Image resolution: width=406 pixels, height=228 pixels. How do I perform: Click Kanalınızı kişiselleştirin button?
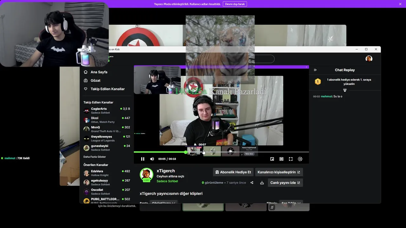pos(279,172)
